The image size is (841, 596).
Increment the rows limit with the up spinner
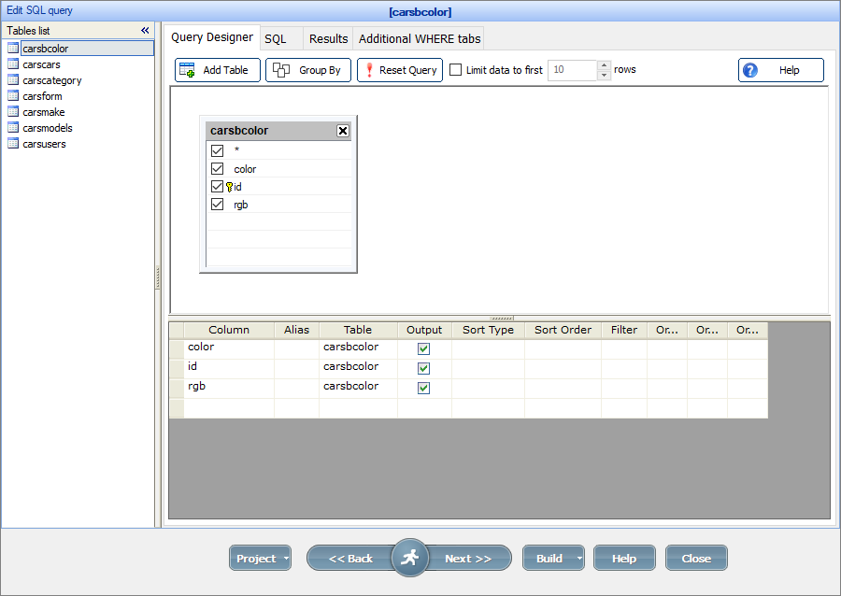pyautogui.click(x=604, y=65)
